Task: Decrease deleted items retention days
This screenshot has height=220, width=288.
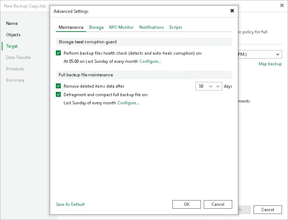Action: pos(211,86)
